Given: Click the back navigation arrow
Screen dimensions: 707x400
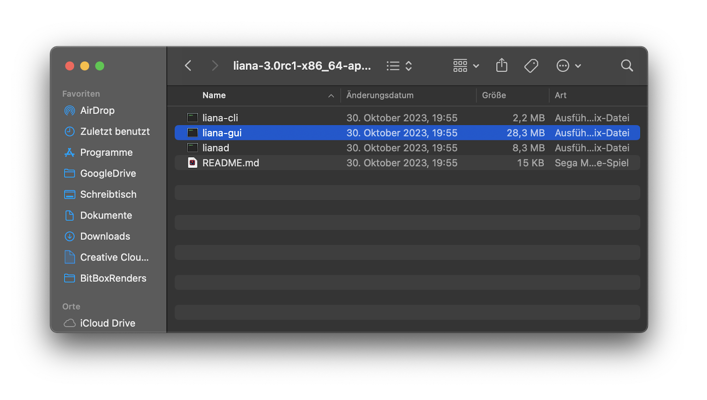Looking at the screenshot, I should point(188,66).
